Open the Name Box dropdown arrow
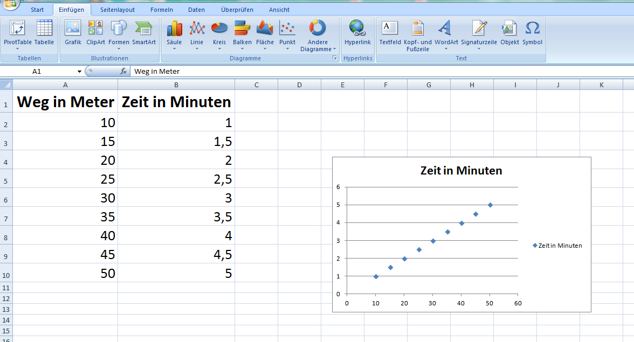634x342 pixels. (x=79, y=72)
